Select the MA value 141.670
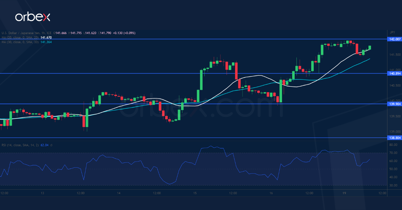Viewport: 402px width, 210px height. (46, 38)
